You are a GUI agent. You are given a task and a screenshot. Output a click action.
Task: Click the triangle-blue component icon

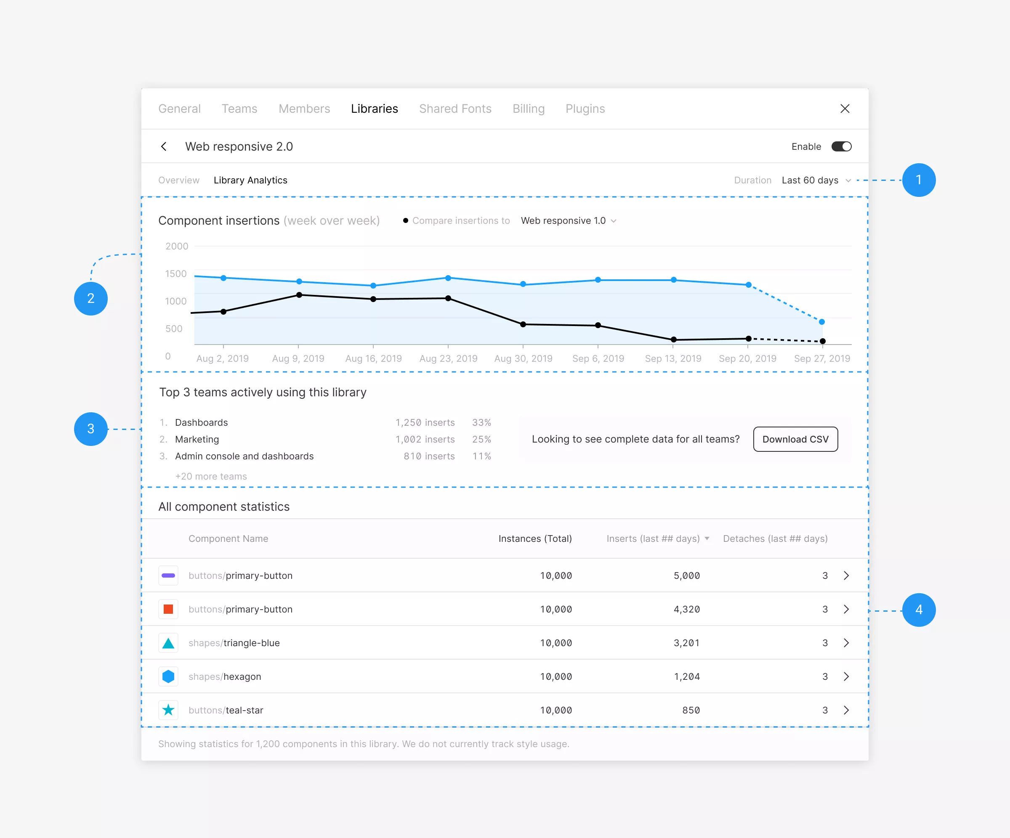[168, 643]
